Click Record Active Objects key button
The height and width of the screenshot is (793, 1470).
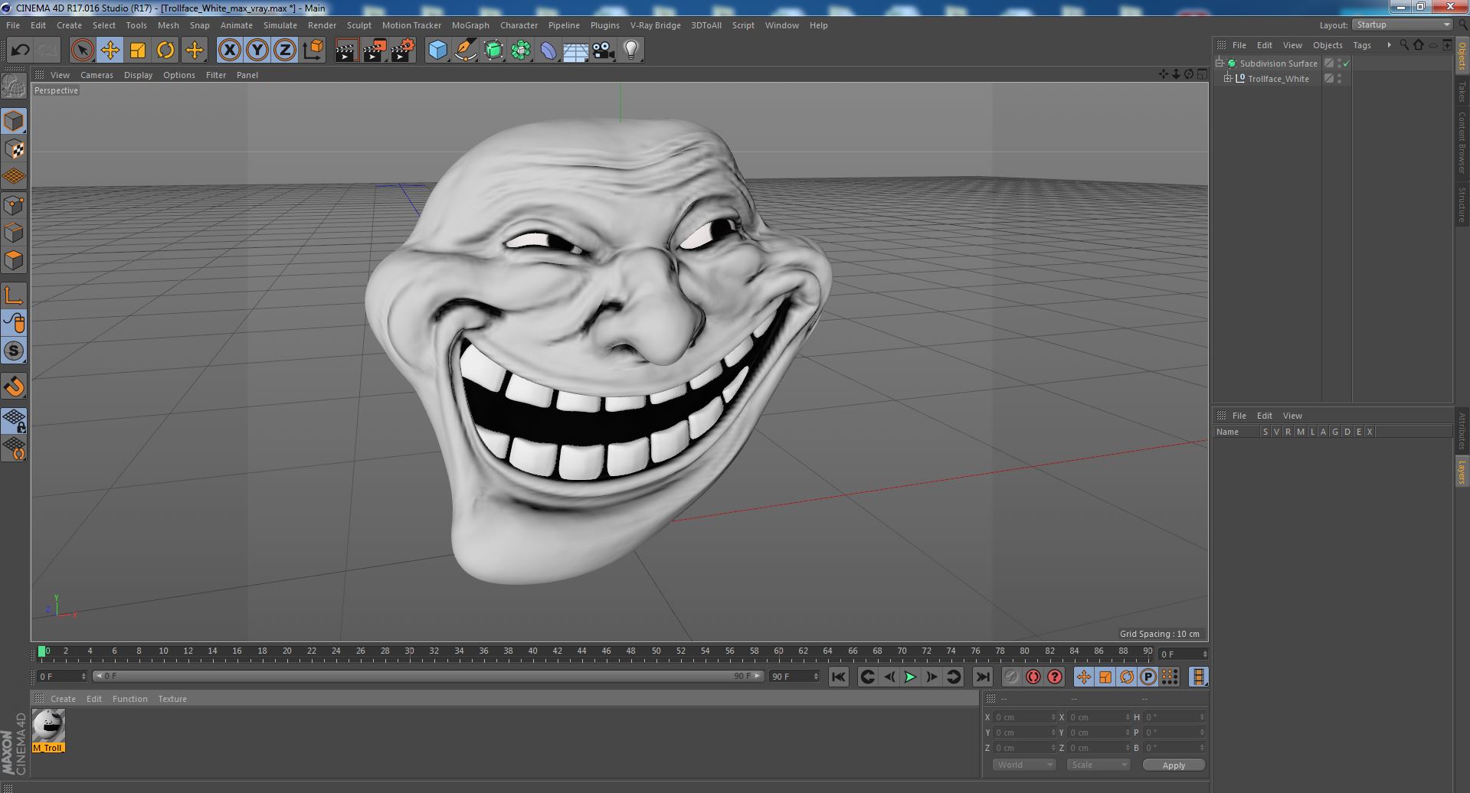tap(1012, 677)
